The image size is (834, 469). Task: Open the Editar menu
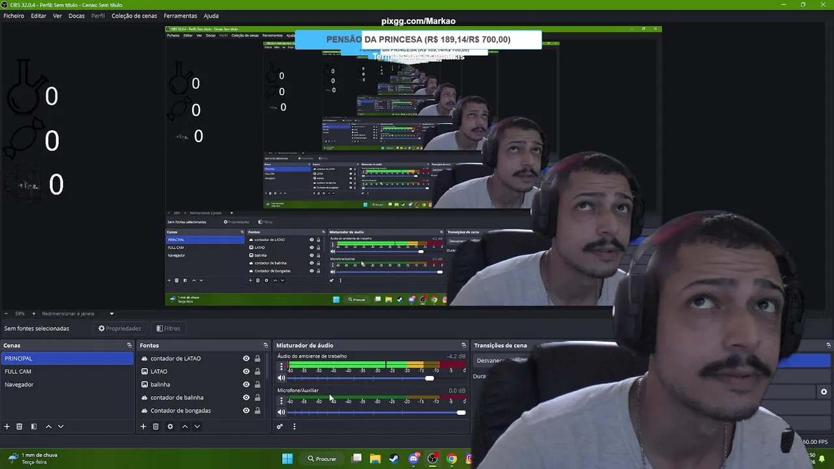[x=38, y=16]
